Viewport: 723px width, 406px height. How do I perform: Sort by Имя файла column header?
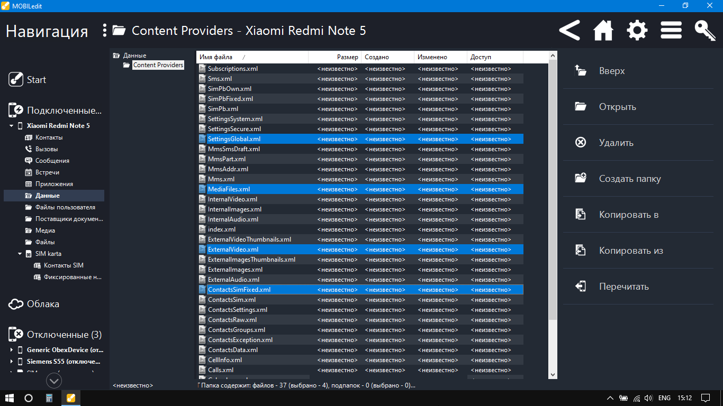[252, 57]
